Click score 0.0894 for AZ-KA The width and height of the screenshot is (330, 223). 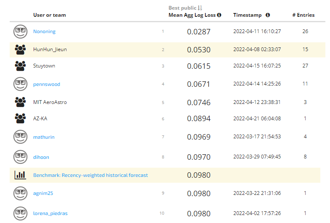pyautogui.click(x=199, y=118)
